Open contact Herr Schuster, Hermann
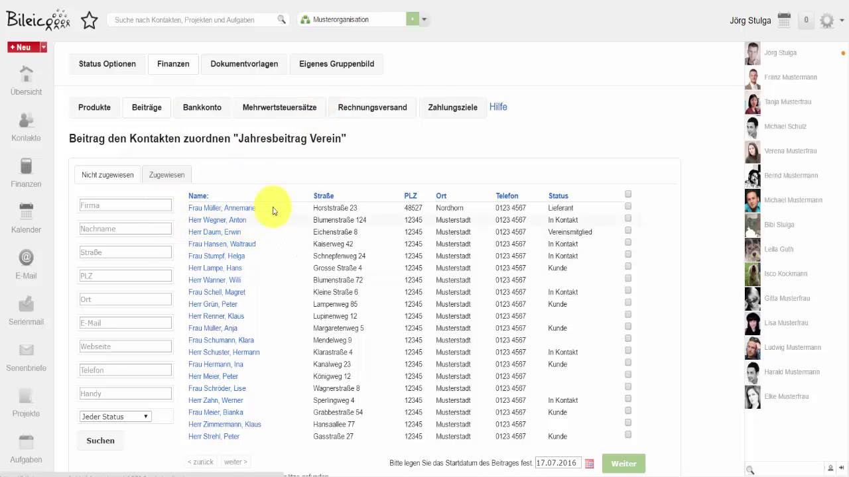849x477 pixels. pyautogui.click(x=224, y=352)
